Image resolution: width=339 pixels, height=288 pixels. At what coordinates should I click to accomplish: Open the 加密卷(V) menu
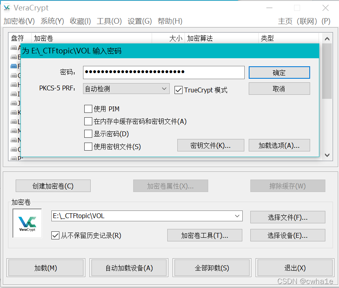pyautogui.click(x=19, y=21)
